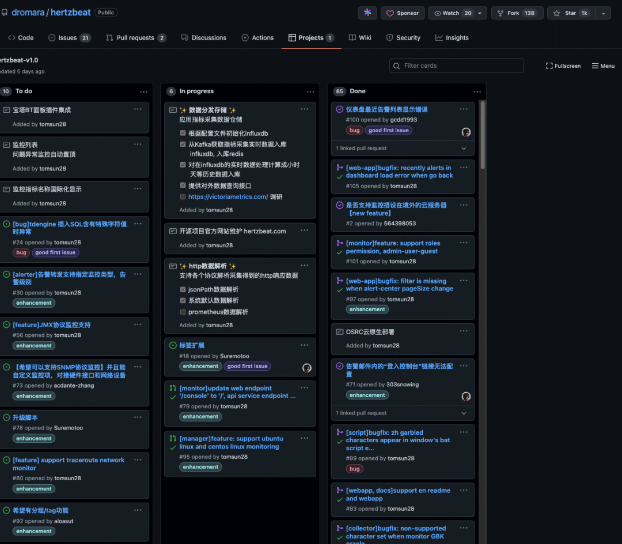Open the Code tab
Screen dimensions: 622x544
coord(21,37)
